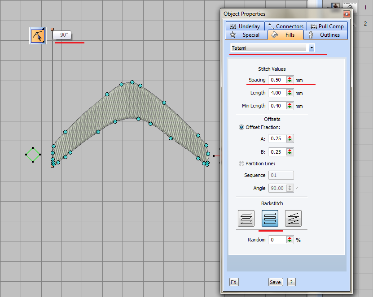Screen dimensions: 373x297
Task: Adjust the Spacing value spinner arrows
Action: 290,80
